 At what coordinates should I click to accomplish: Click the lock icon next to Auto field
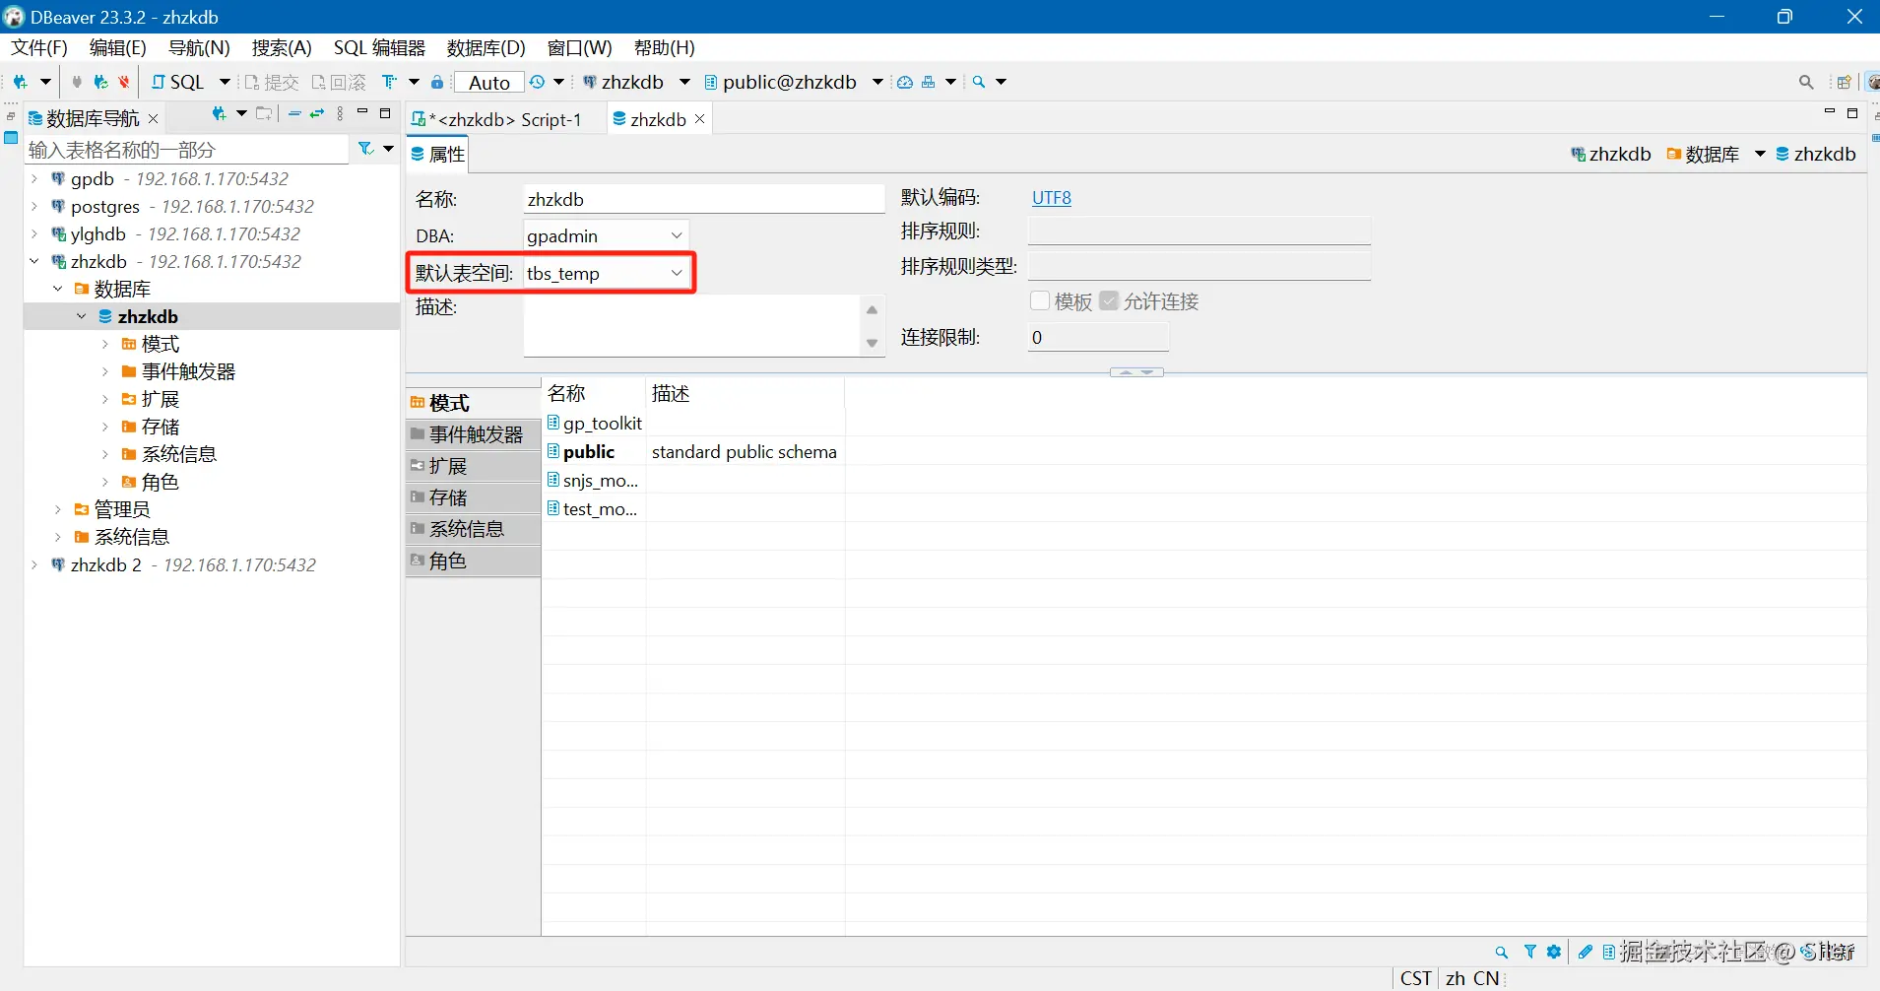coord(436,83)
